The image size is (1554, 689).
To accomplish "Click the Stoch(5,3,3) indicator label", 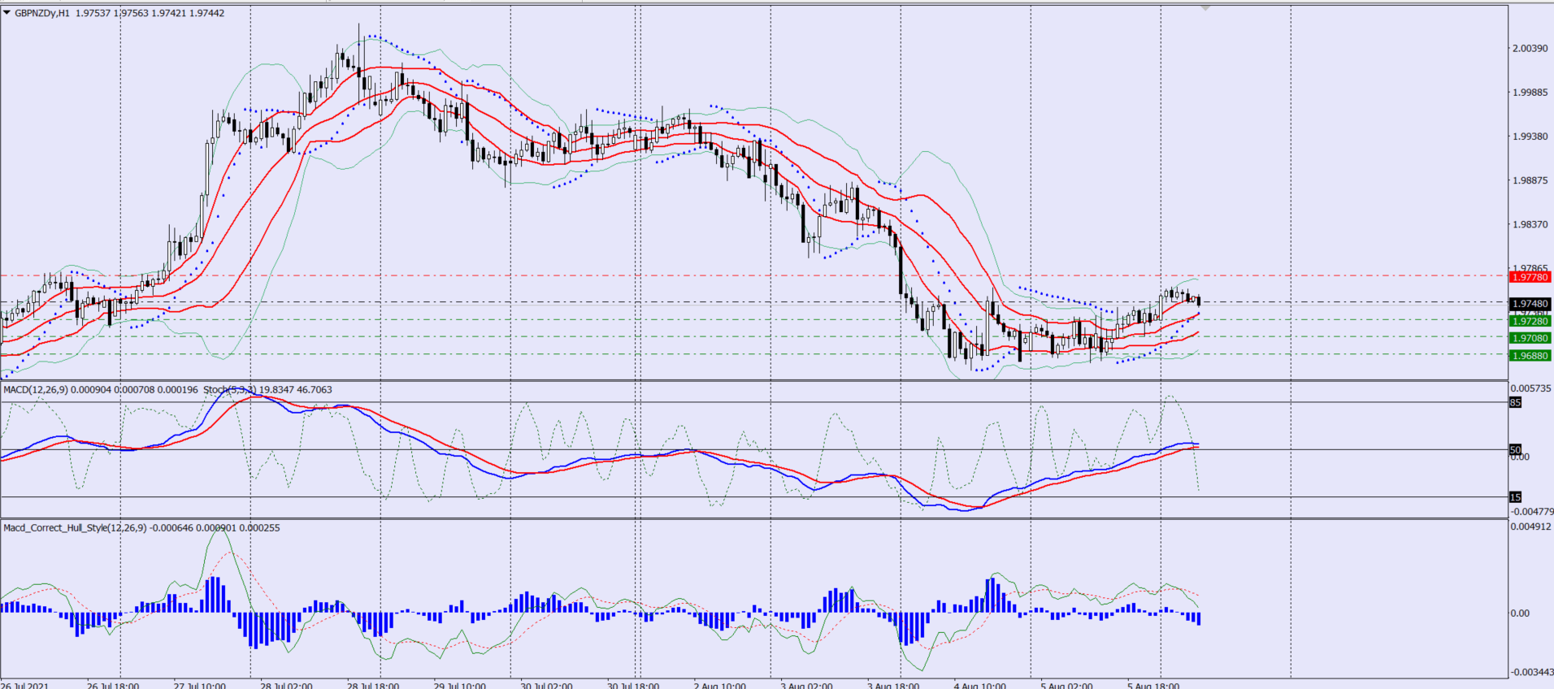I will pos(230,390).
